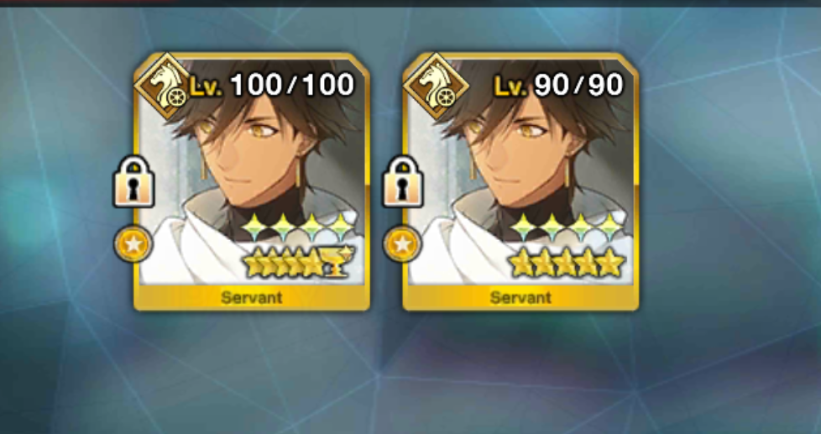Image resolution: width=821 pixels, height=434 pixels.
Task: Toggle the padlock on the Lv. 90 servant
Action: tap(402, 181)
